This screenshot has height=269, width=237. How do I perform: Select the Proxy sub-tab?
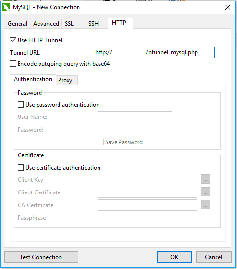pos(66,80)
